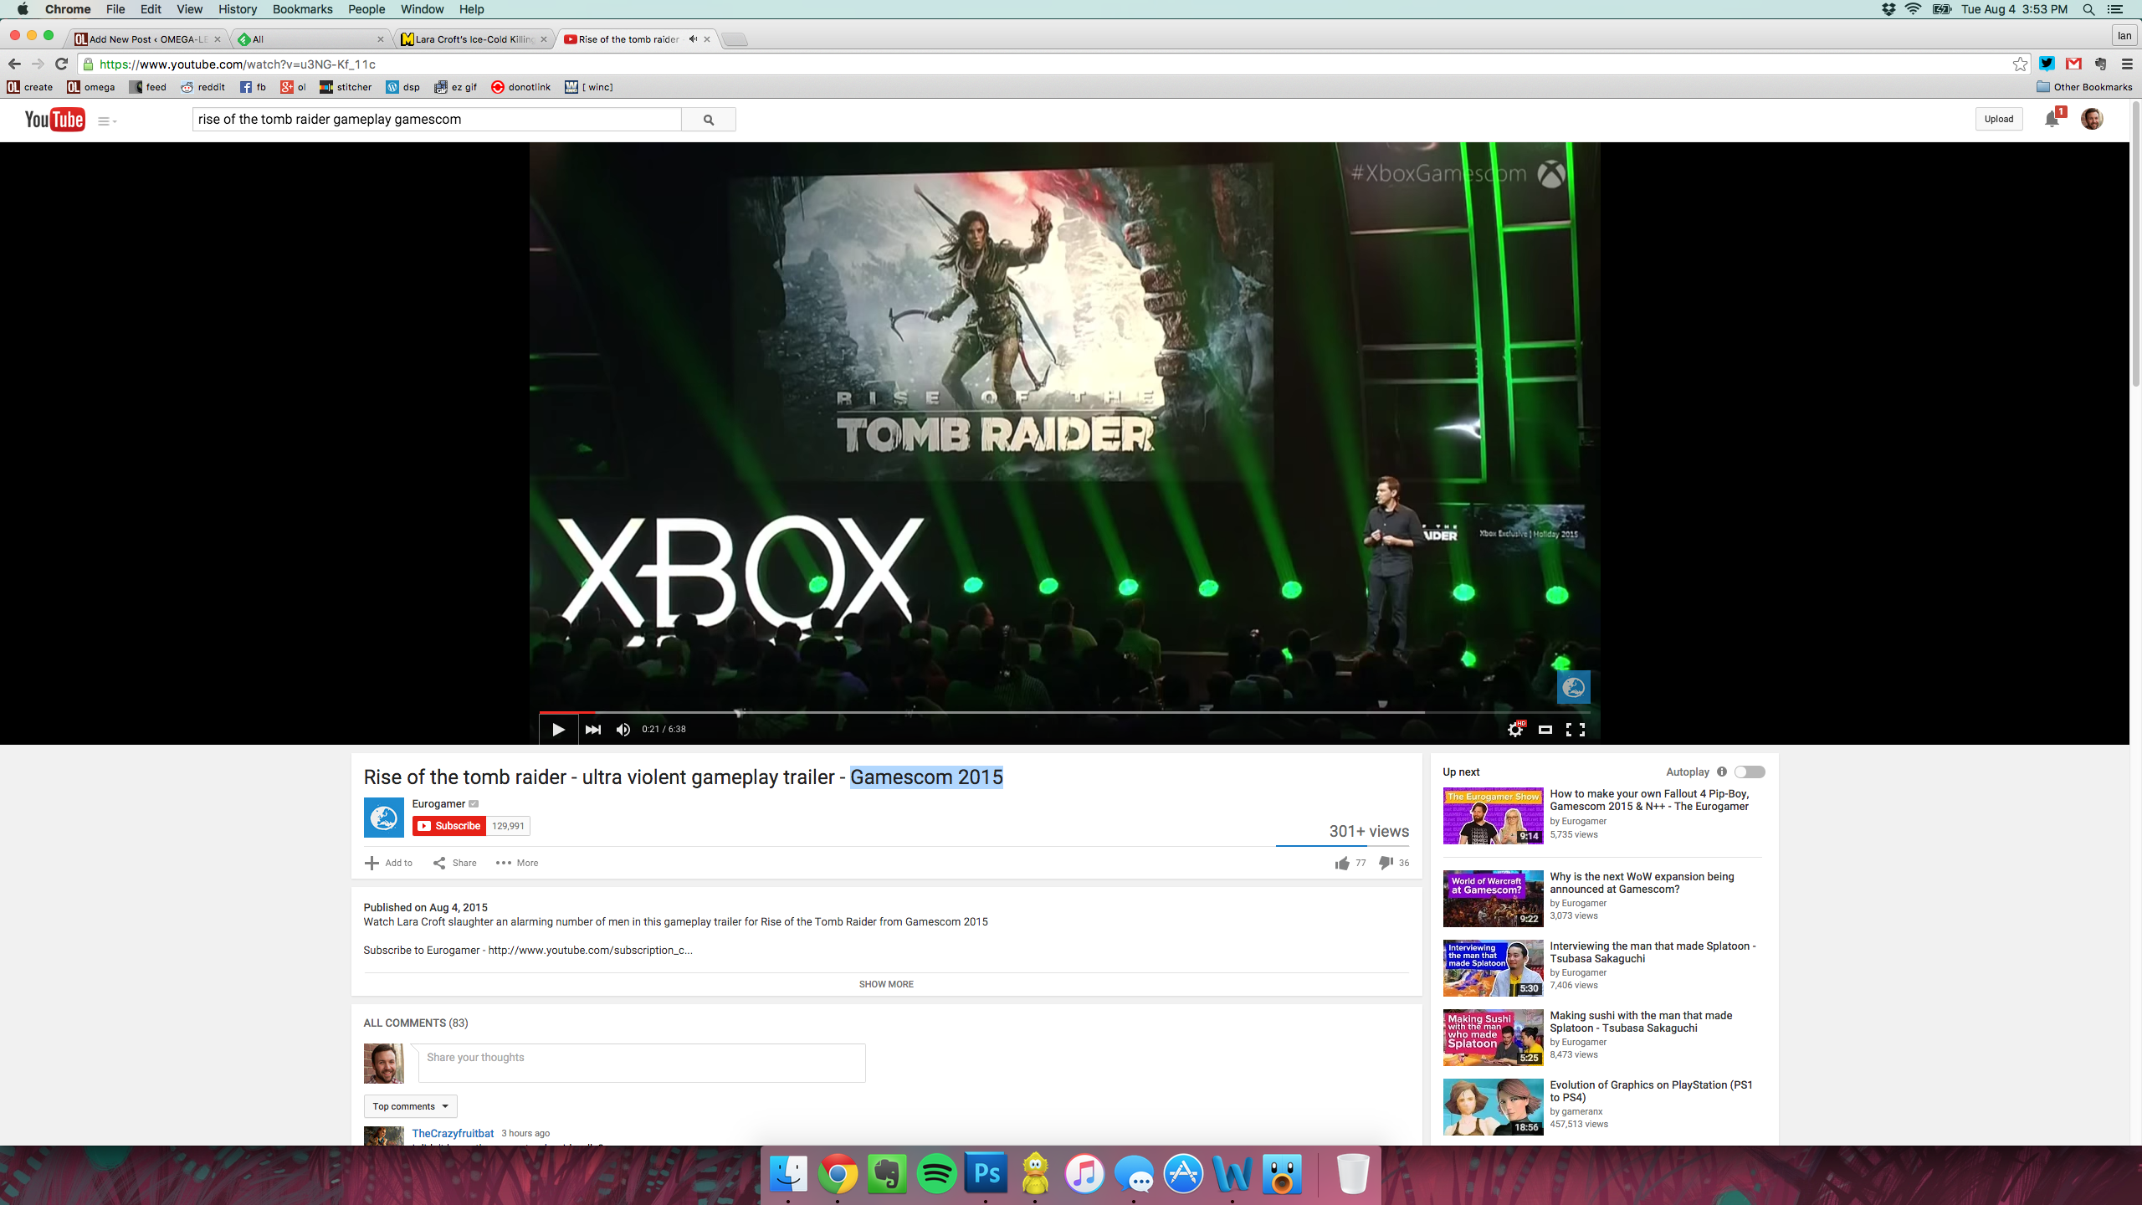
Task: Click the address bar URL
Action: click(x=238, y=64)
